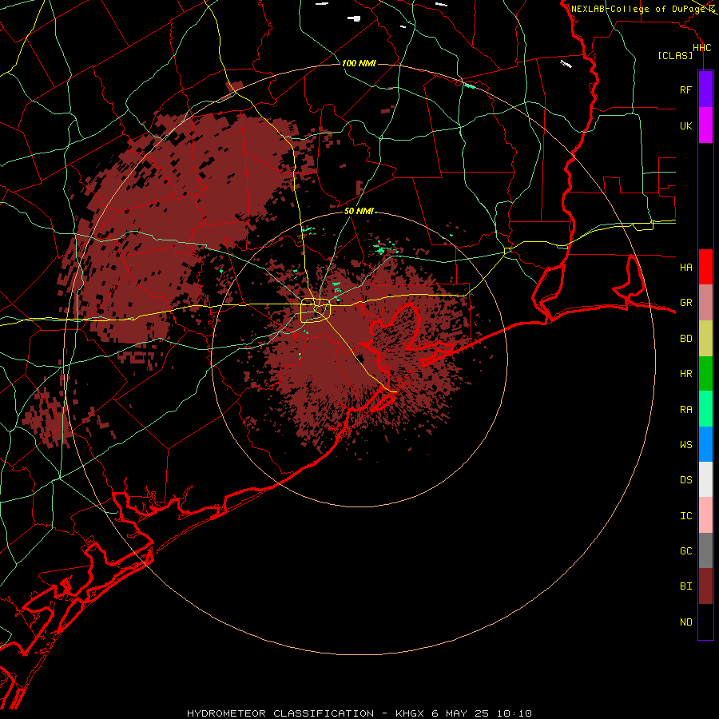Viewport: 719px width, 719px height.
Task: Select the WS legend label
Action: [685, 445]
